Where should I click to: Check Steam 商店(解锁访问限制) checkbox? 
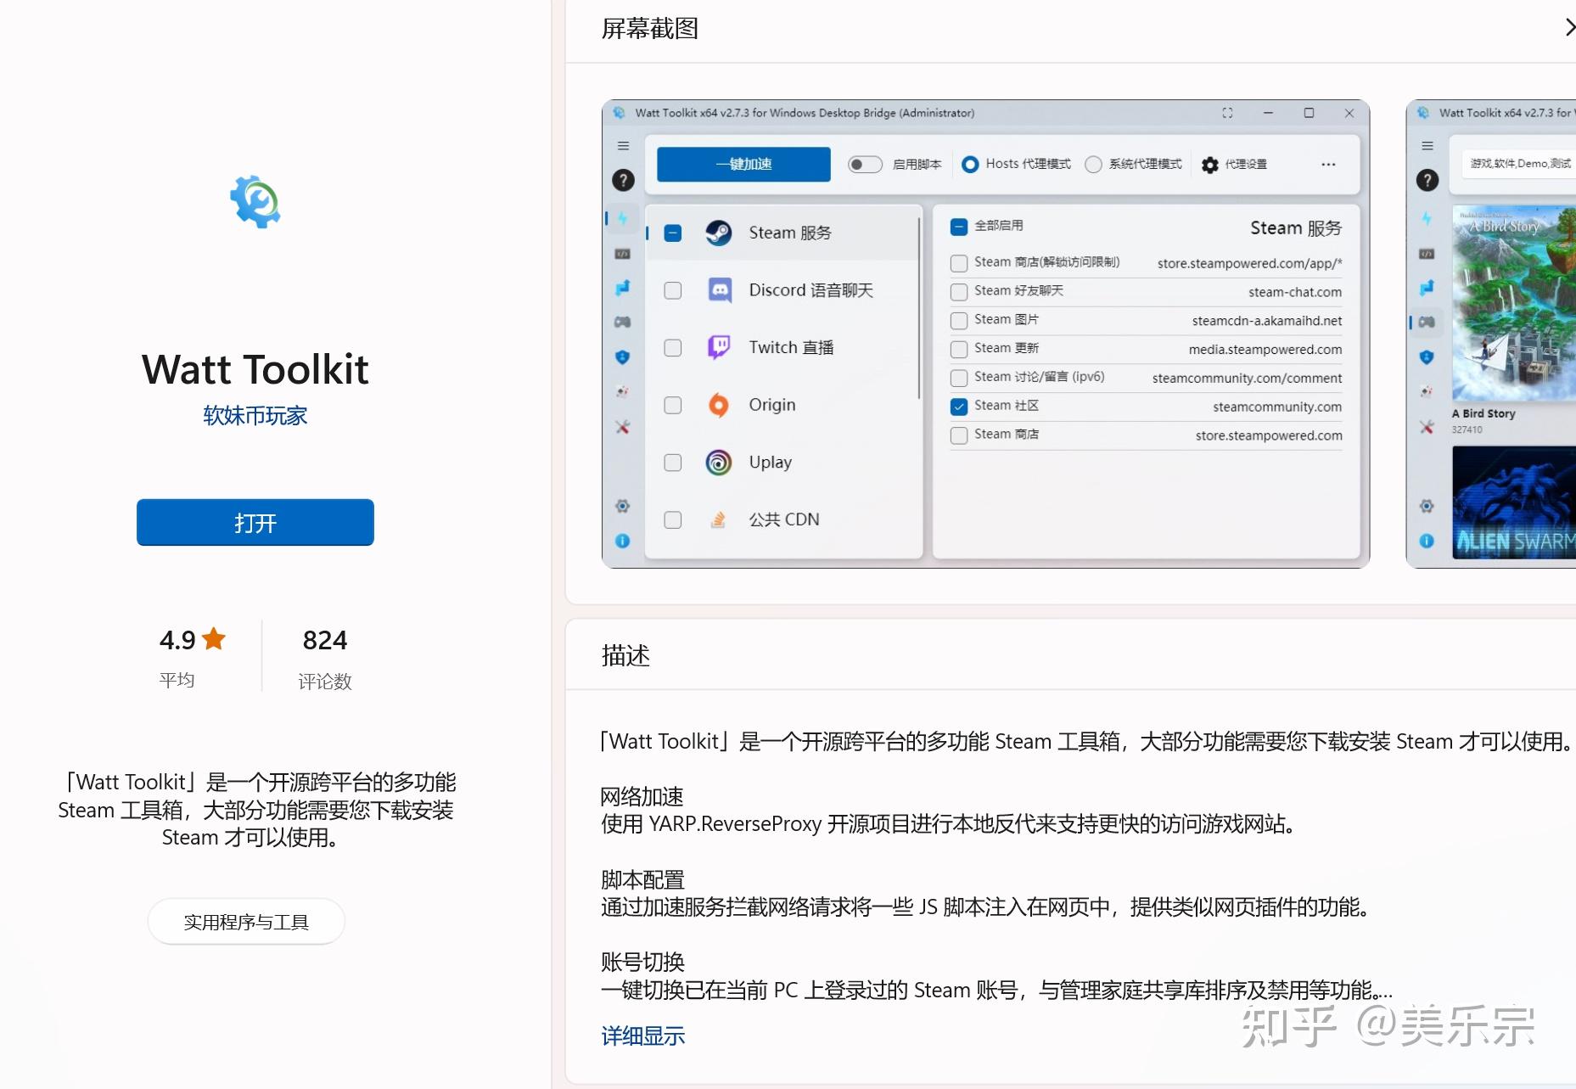tap(959, 263)
